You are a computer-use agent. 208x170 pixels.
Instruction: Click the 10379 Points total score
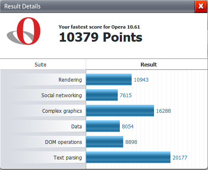[100, 37]
